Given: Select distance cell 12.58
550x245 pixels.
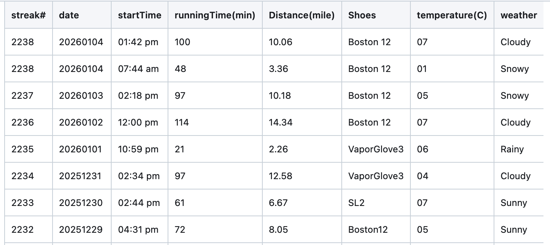Looking at the screenshot, I should click(280, 176).
